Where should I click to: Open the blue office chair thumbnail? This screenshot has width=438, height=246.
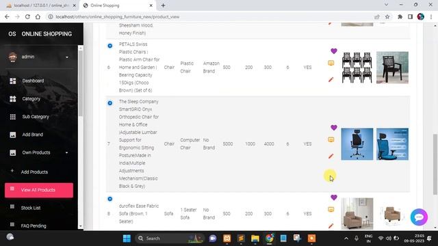tap(392, 144)
